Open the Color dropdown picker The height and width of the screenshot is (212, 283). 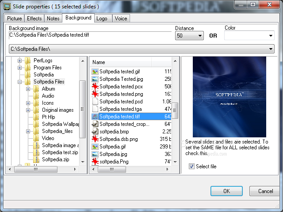tap(249, 35)
